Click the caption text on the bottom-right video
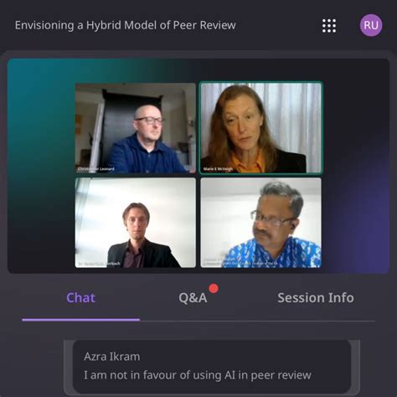The height and width of the screenshot is (397, 397). click(x=240, y=262)
